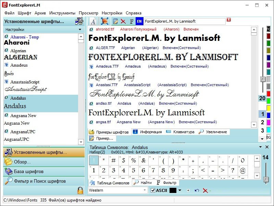The width and height of the screenshot is (274, 206).
Task: Clear sample text with small red X button
Action: pos(229,20)
